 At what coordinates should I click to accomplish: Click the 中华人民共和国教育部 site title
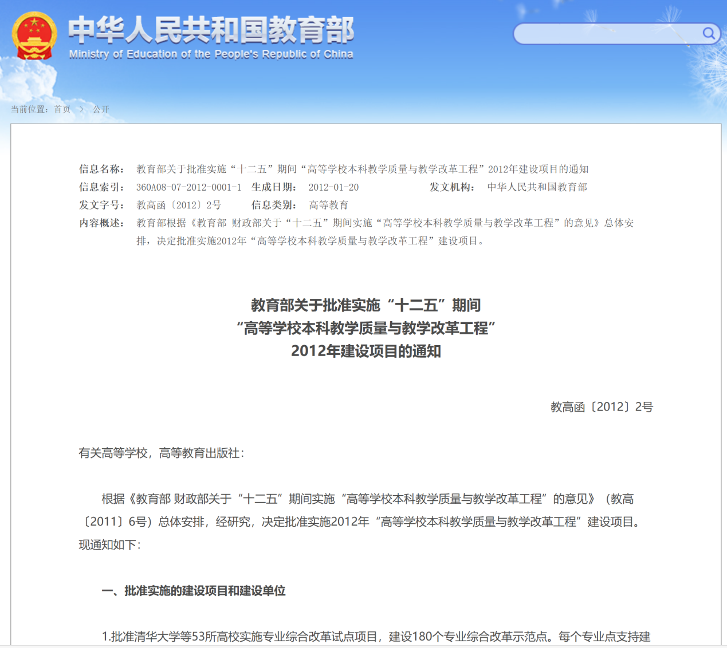point(211,30)
